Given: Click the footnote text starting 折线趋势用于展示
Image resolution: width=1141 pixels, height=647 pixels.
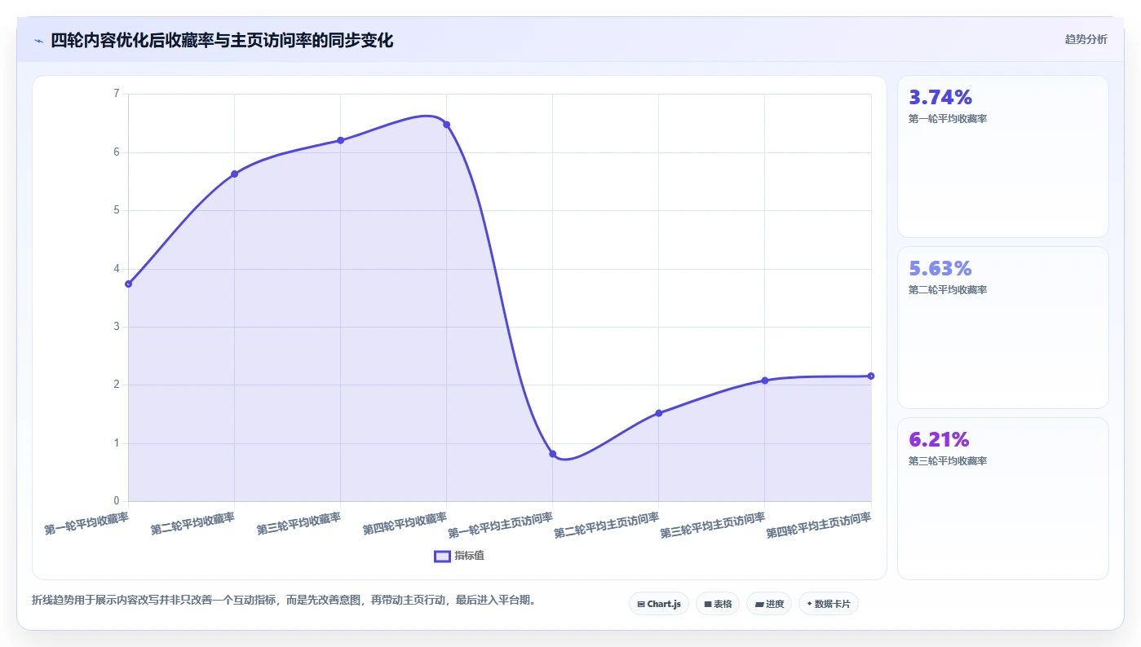Looking at the screenshot, I should (x=284, y=600).
